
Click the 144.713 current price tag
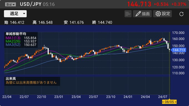[x=178, y=50]
